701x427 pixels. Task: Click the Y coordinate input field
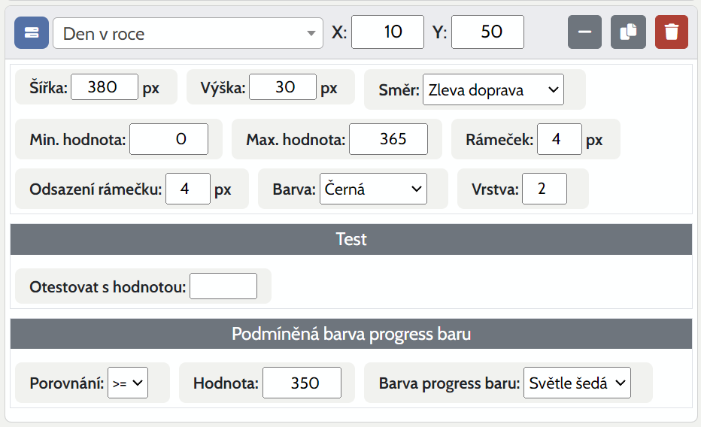487,32
